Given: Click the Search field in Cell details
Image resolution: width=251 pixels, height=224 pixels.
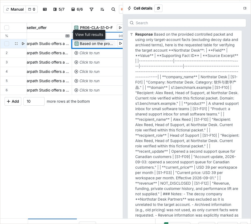Looking at the screenshot, I should (187, 23).
